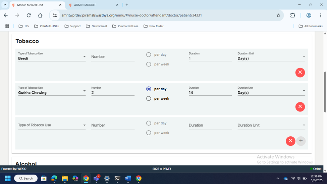Open PiramalTestCase bookmarks folder
327x184 pixels.
[x=125, y=26]
